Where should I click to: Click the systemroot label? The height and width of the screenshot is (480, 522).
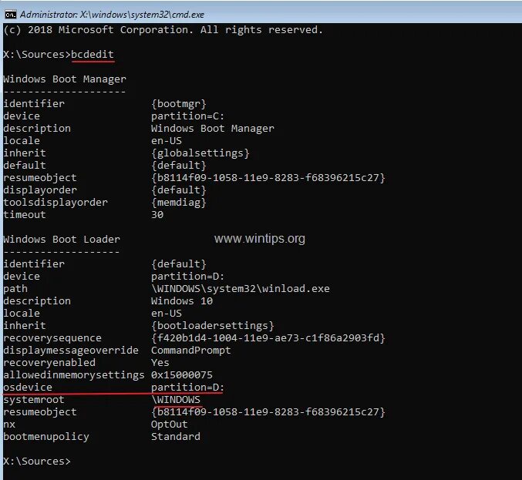coord(34,400)
